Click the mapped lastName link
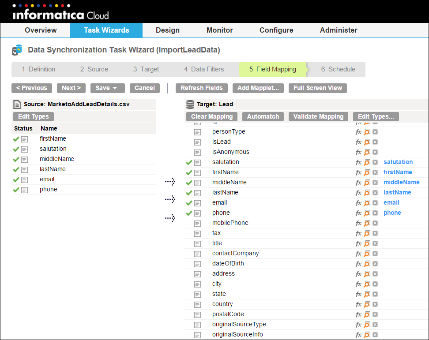 pos(397,192)
